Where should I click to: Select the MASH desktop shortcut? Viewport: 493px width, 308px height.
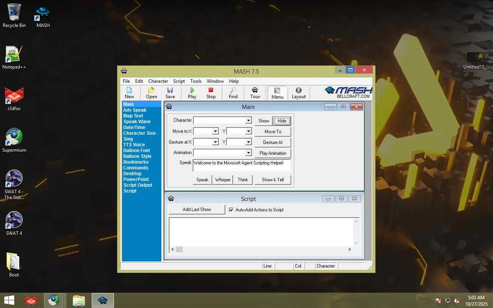(43, 17)
